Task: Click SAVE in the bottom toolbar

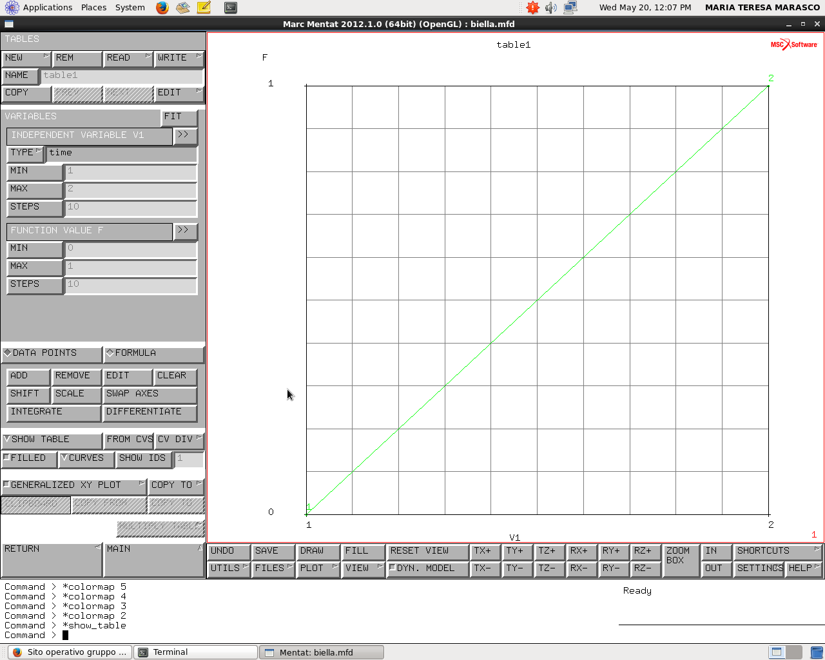Action: pyautogui.click(x=273, y=552)
